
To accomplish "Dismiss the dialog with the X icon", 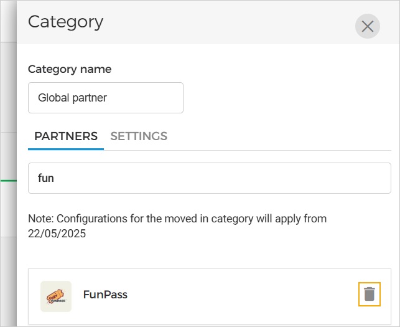I will point(367,26).
